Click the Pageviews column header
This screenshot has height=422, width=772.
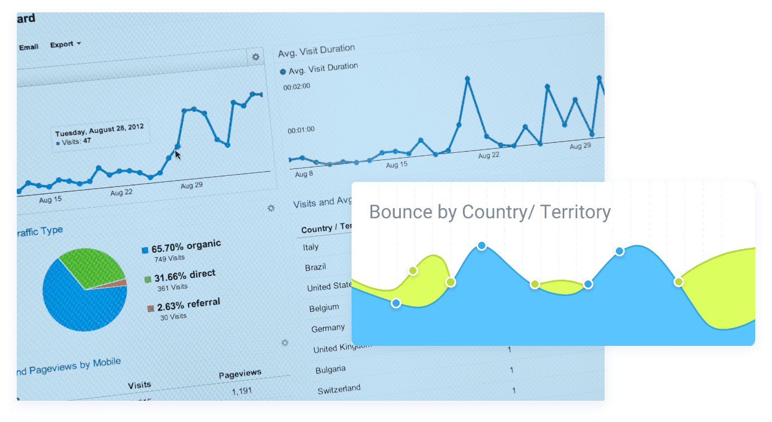(240, 374)
